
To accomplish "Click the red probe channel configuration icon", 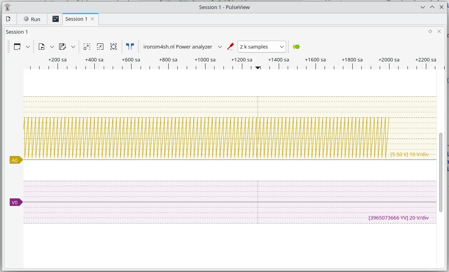I will point(231,47).
